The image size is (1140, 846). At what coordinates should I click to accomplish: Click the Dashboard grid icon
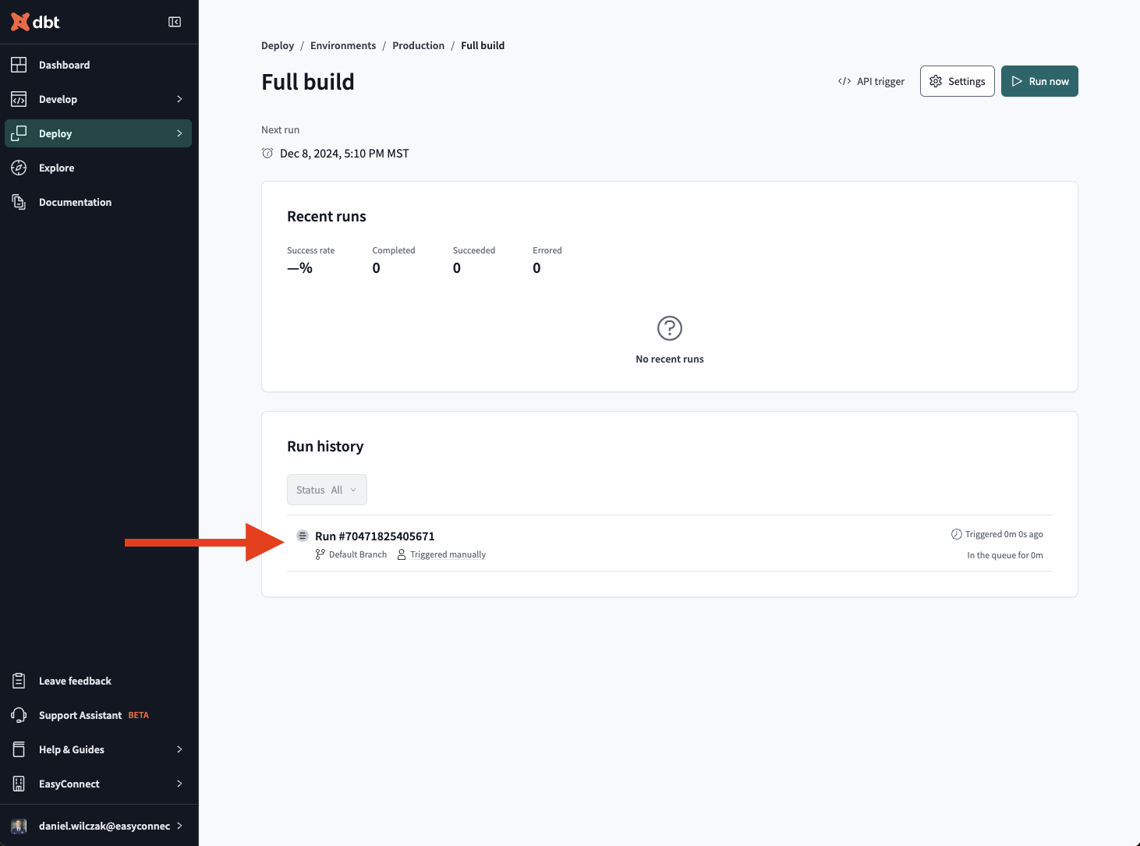[x=19, y=65]
